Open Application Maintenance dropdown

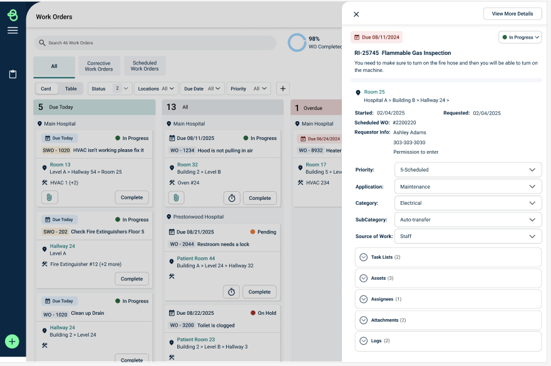point(468,187)
